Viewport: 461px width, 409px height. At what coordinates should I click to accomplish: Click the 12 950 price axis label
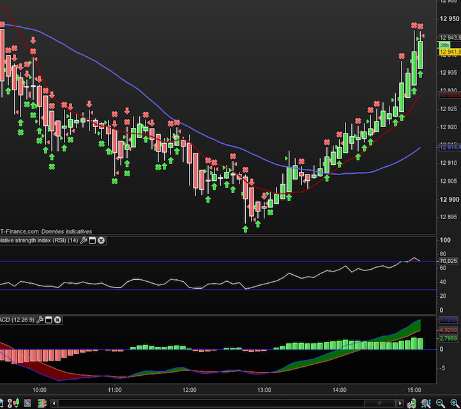pos(450,19)
